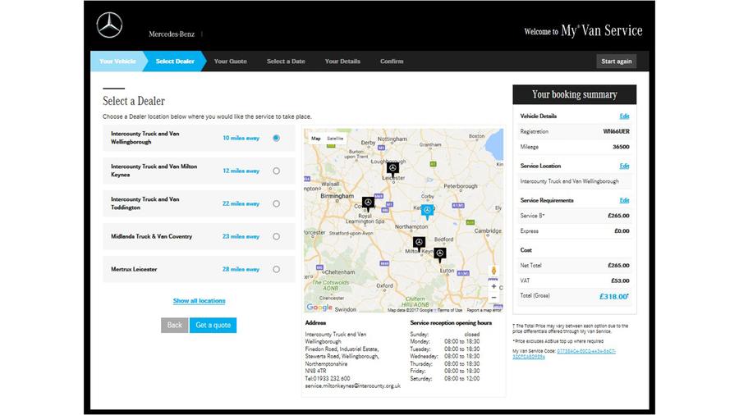Open the Your Details step
This screenshot has width=739, height=415.
tap(342, 62)
